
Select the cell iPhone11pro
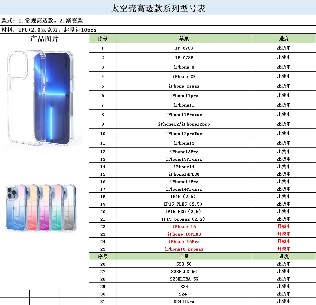(184, 96)
